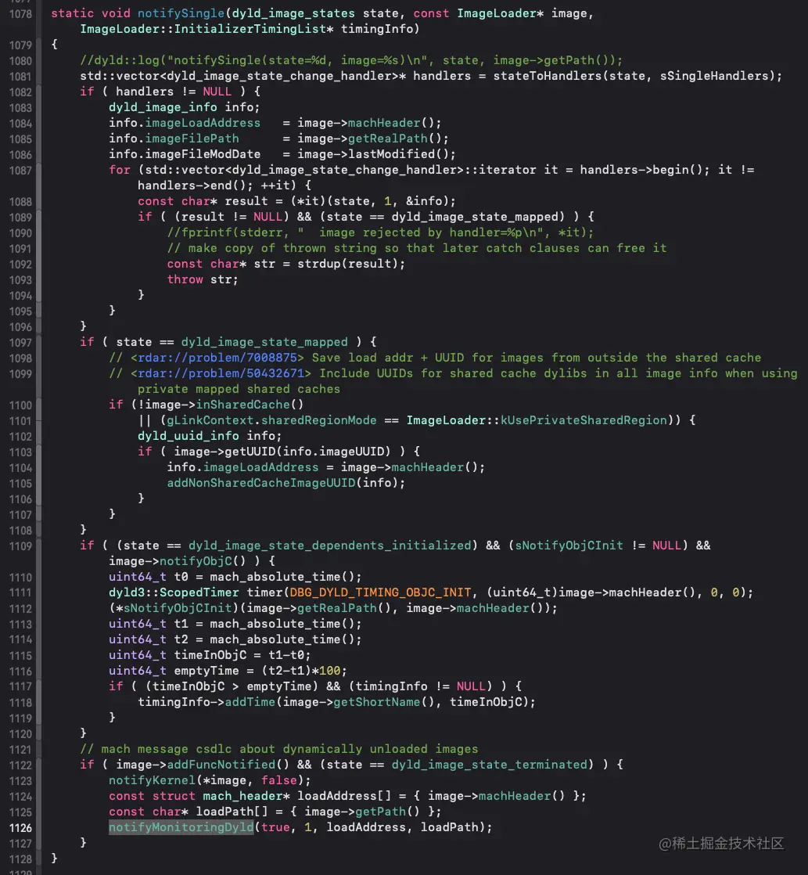Click strdup(result) on line 1092
The width and height of the screenshot is (808, 875).
(x=348, y=264)
